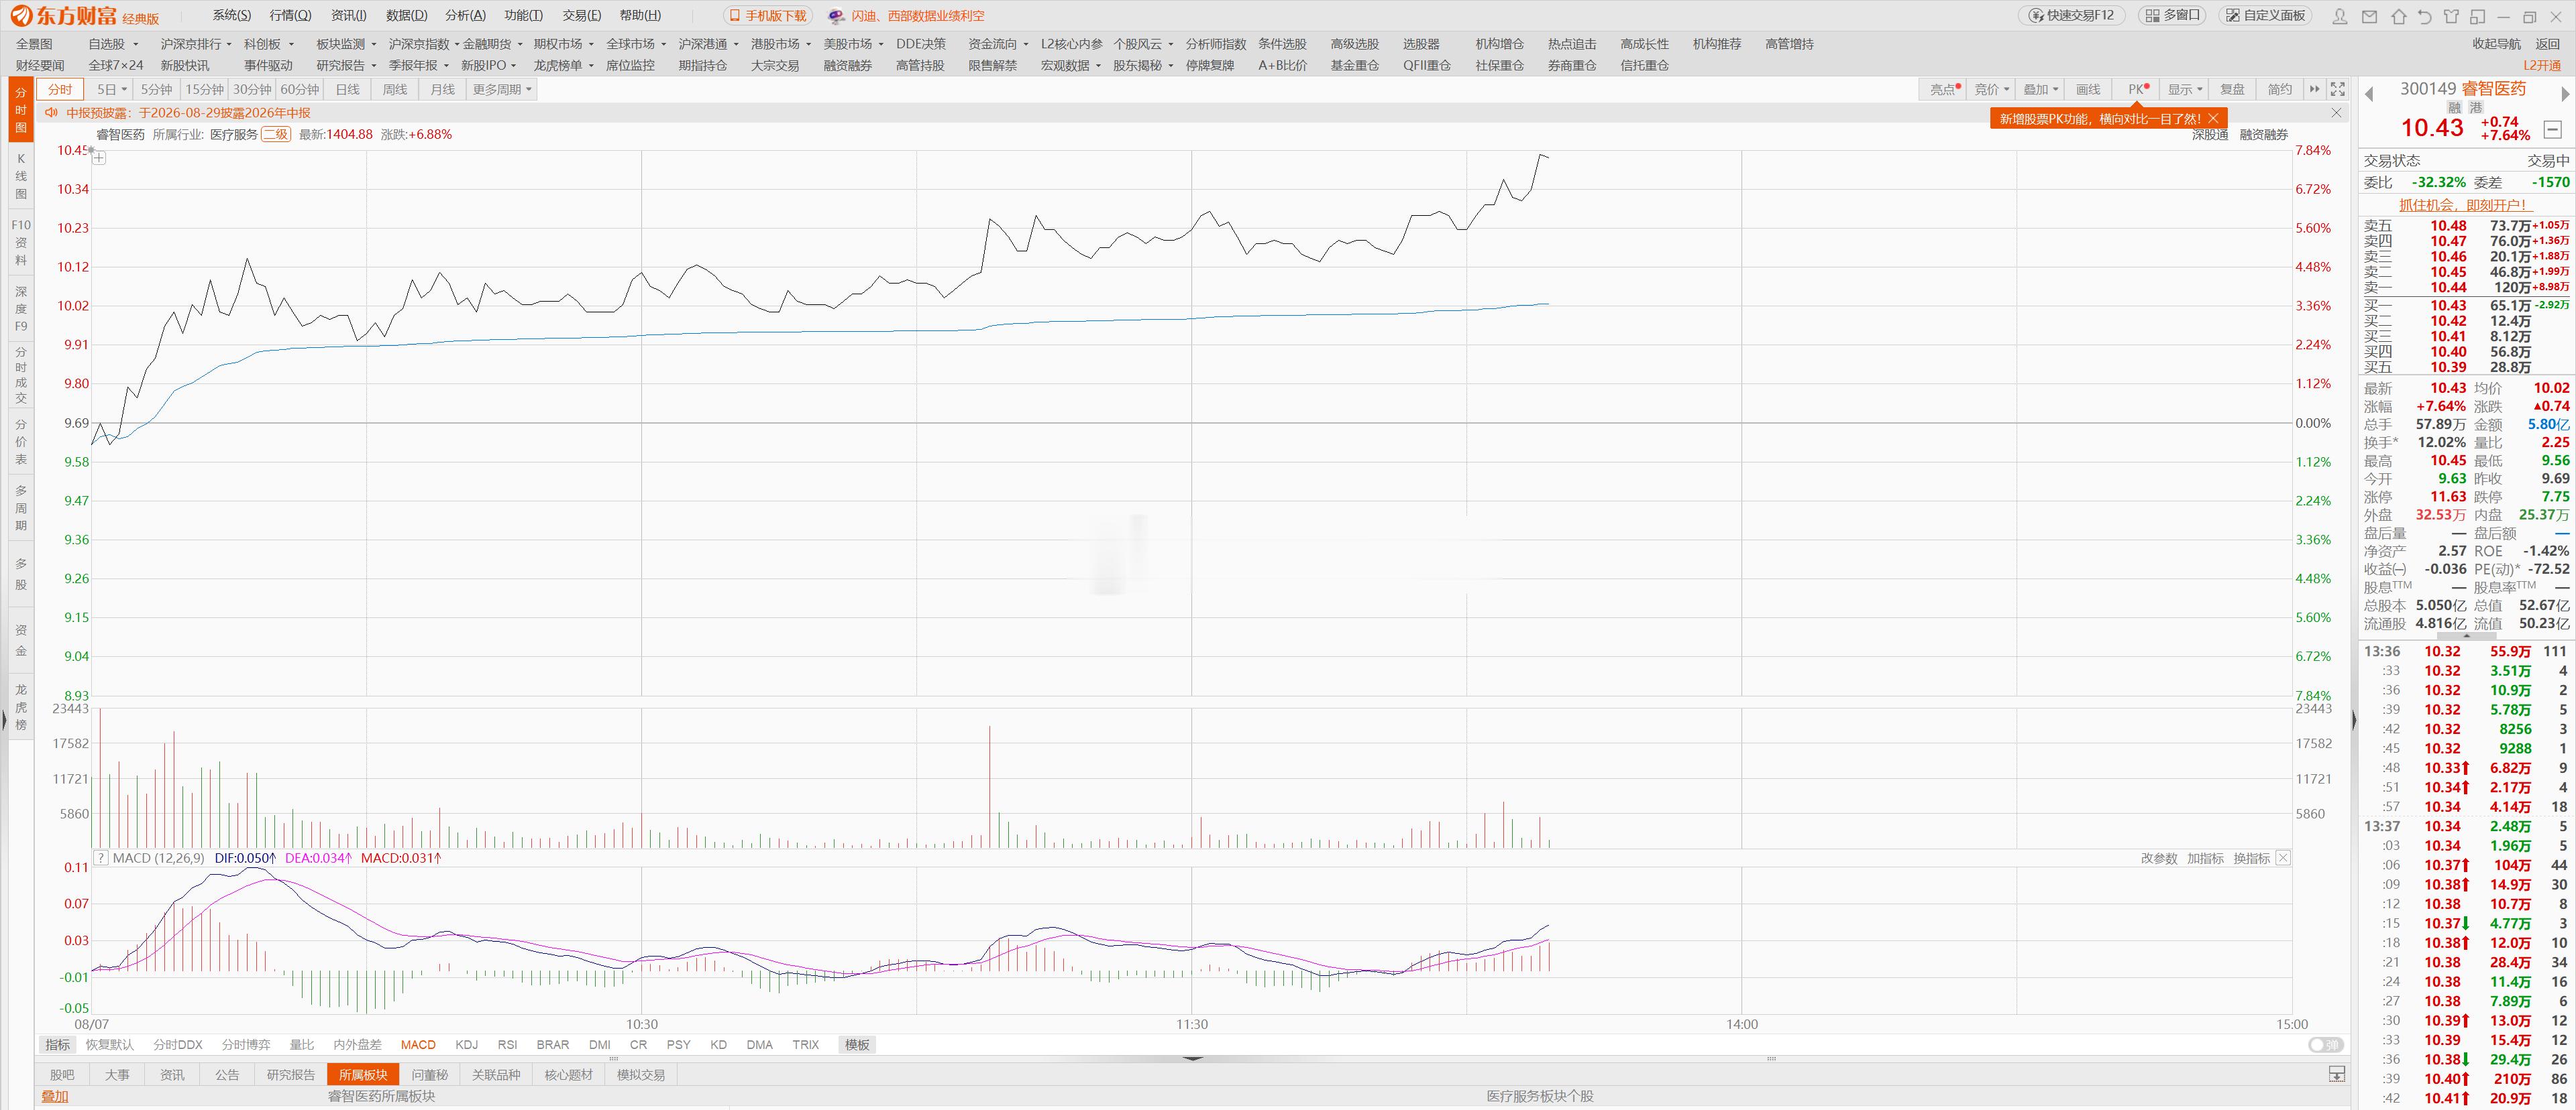
Task: Expand the 板块监测 dropdown
Action: [374, 44]
